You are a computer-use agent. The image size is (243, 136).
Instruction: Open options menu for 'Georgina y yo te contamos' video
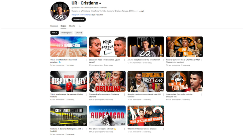(163, 95)
